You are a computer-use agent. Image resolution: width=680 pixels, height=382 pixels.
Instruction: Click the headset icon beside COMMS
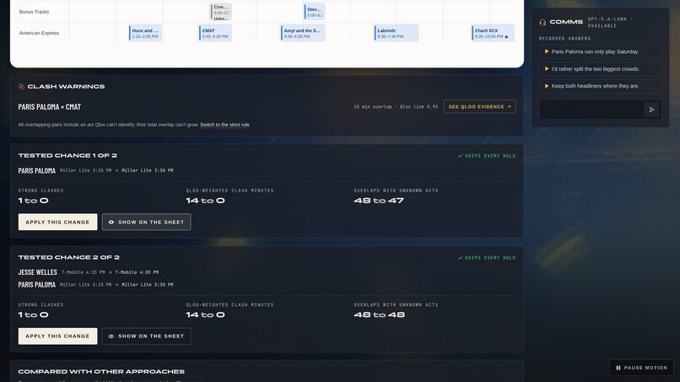[542, 22]
